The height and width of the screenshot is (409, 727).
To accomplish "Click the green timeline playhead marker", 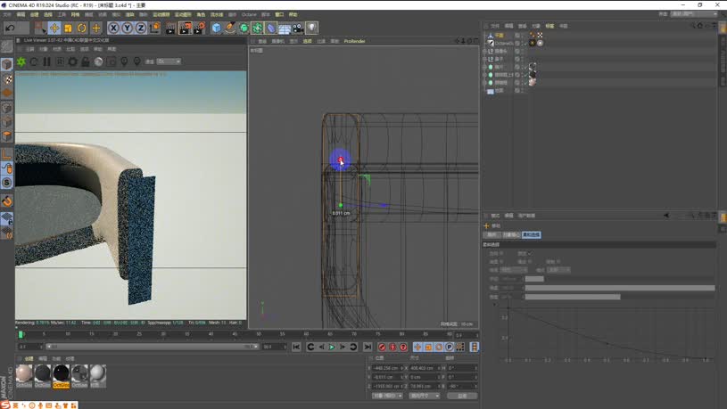I will click(x=21, y=334).
